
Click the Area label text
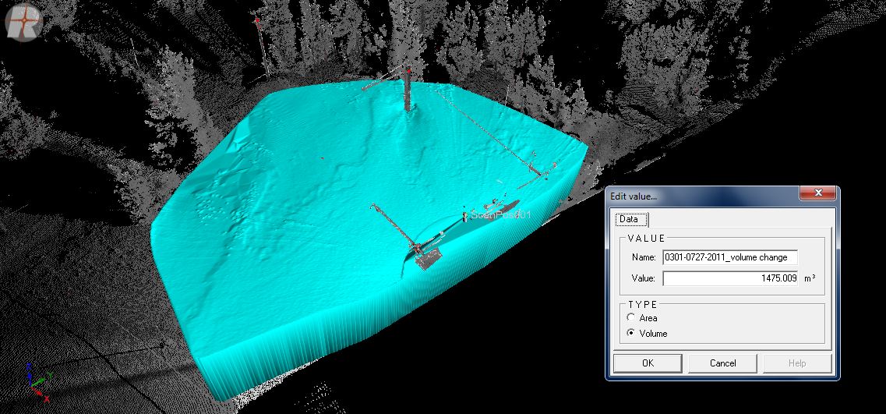pyautogui.click(x=648, y=318)
